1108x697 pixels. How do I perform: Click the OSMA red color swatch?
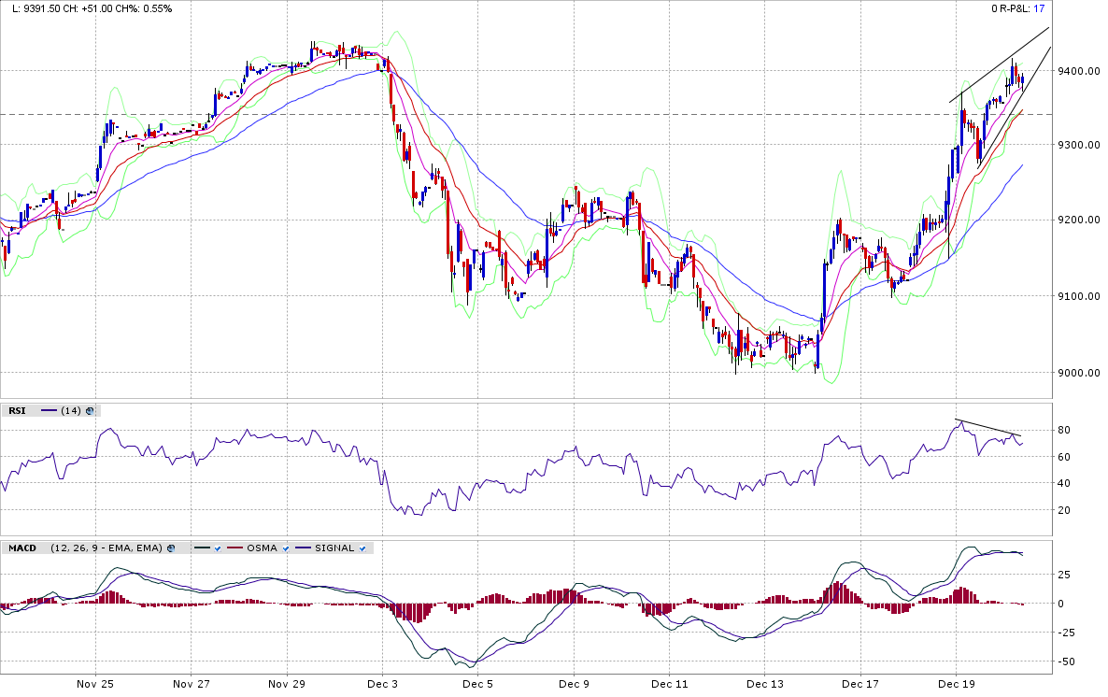(x=234, y=548)
